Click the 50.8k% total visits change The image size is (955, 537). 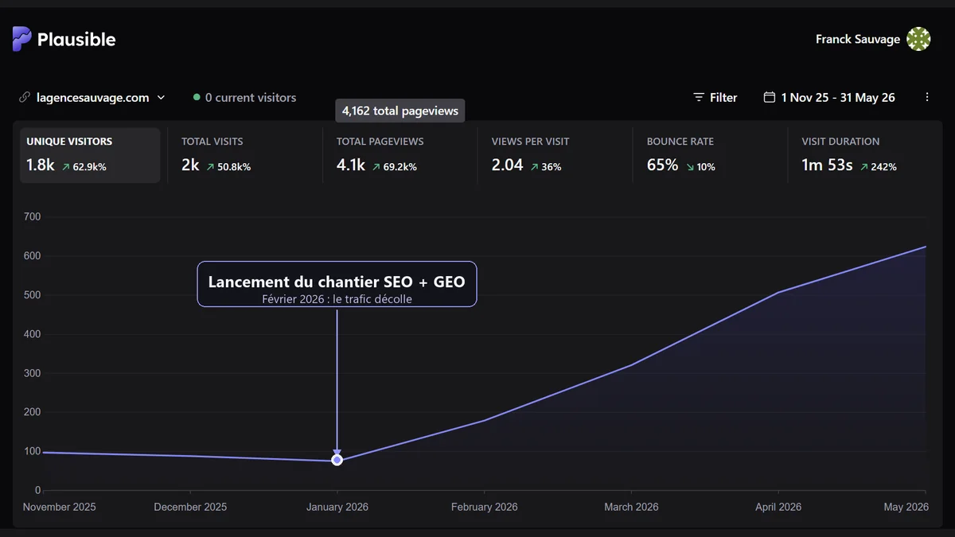(228, 167)
